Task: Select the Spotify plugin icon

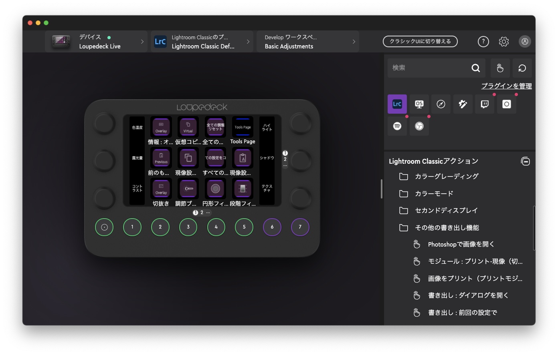Action: tap(397, 126)
